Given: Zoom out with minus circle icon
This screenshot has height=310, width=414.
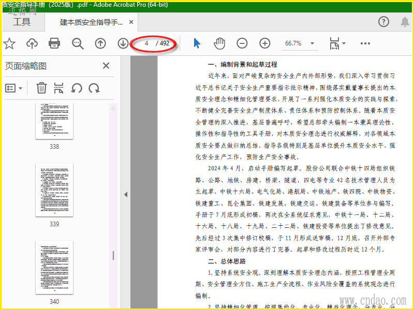Looking at the screenshot, I should 242,43.
